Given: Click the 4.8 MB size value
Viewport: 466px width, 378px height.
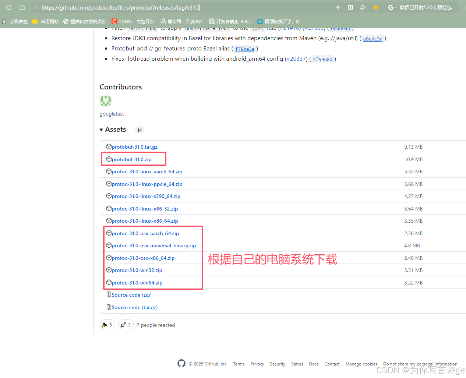Looking at the screenshot, I should pos(412,245).
